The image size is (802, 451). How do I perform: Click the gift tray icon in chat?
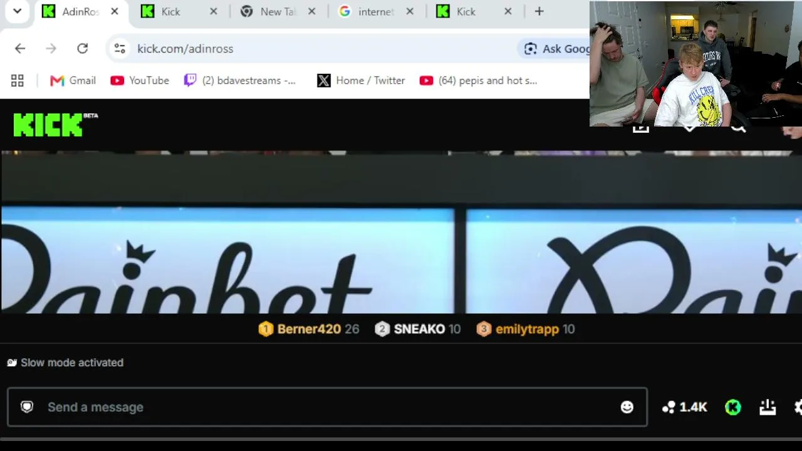click(x=768, y=407)
